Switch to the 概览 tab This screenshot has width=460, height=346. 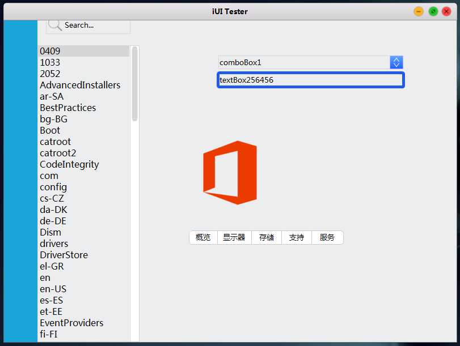pyautogui.click(x=203, y=237)
